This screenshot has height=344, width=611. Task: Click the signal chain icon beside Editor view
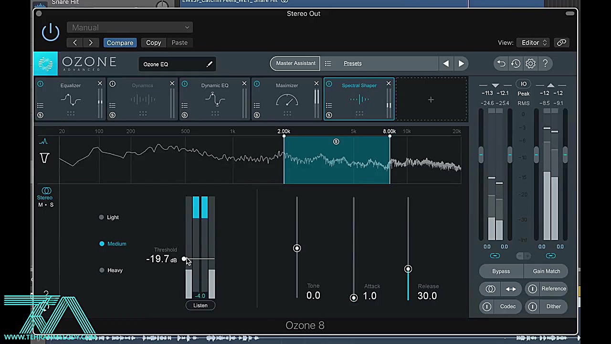click(x=561, y=43)
